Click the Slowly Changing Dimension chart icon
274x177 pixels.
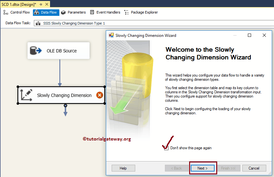26,95
